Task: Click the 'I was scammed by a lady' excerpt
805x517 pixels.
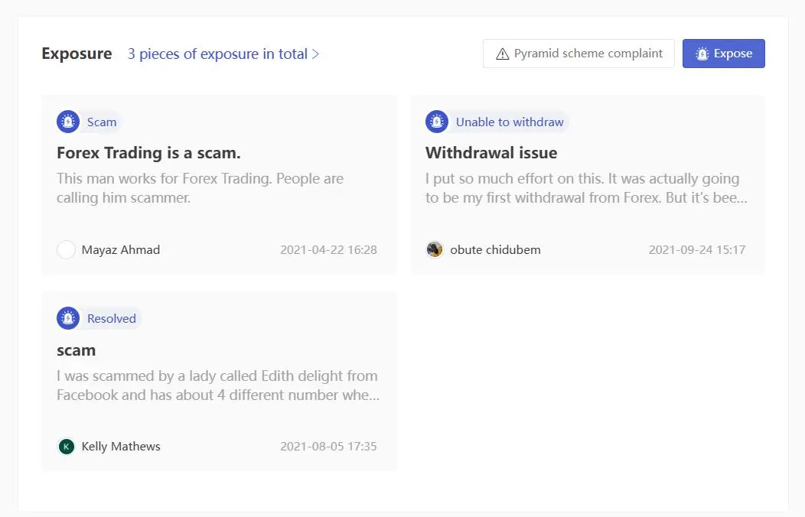Action: [x=218, y=385]
